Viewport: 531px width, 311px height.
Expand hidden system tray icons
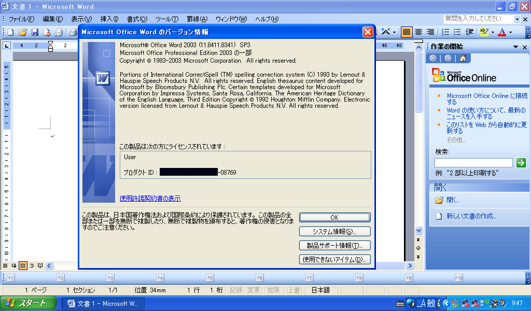tap(446, 303)
